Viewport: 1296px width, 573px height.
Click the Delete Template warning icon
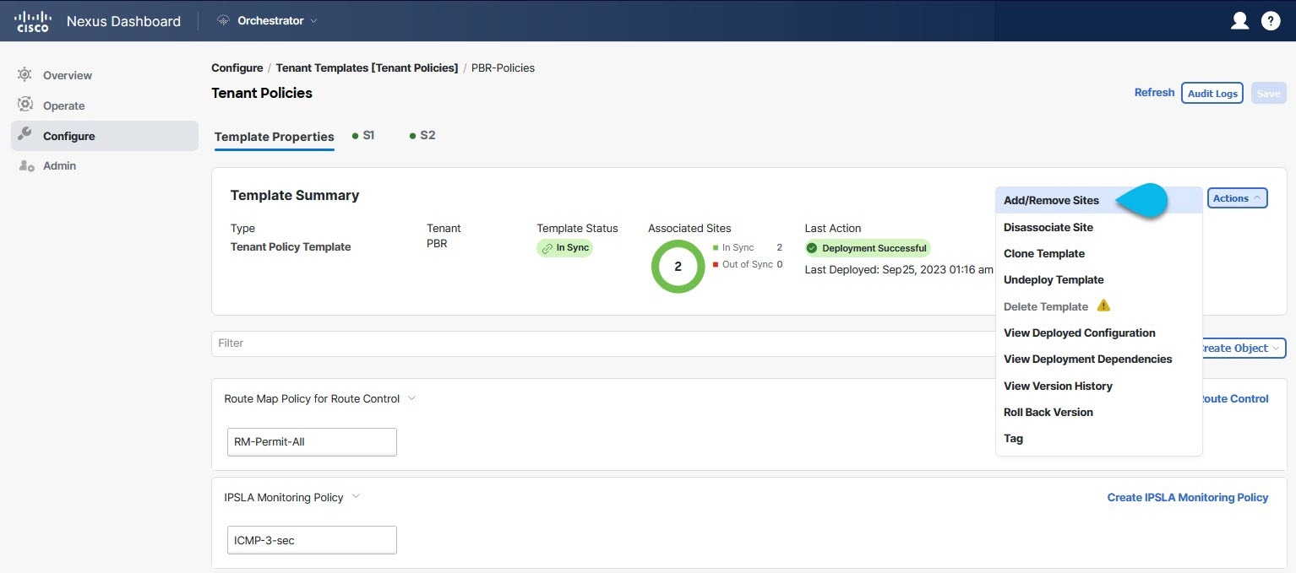[1103, 305]
